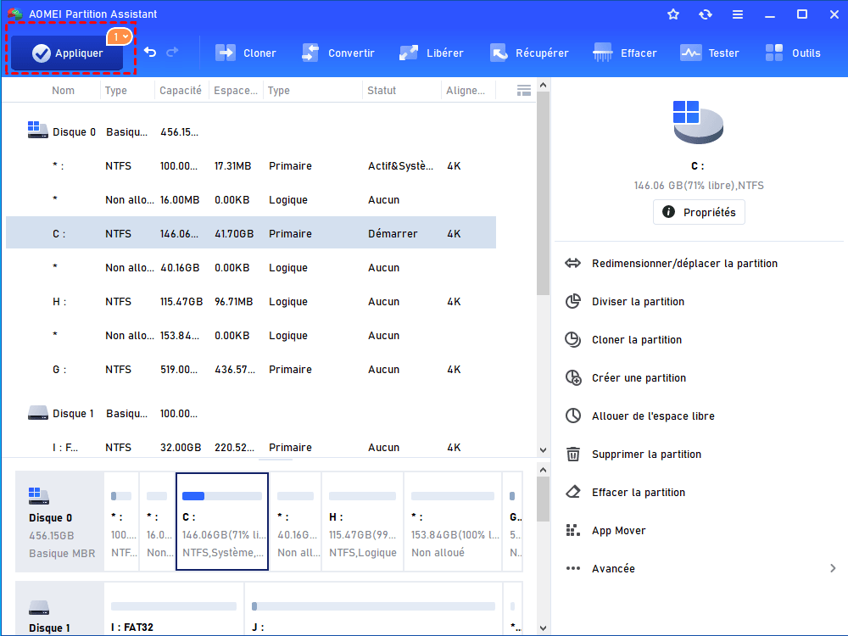Open the hamburger menu in title bar

tap(738, 14)
